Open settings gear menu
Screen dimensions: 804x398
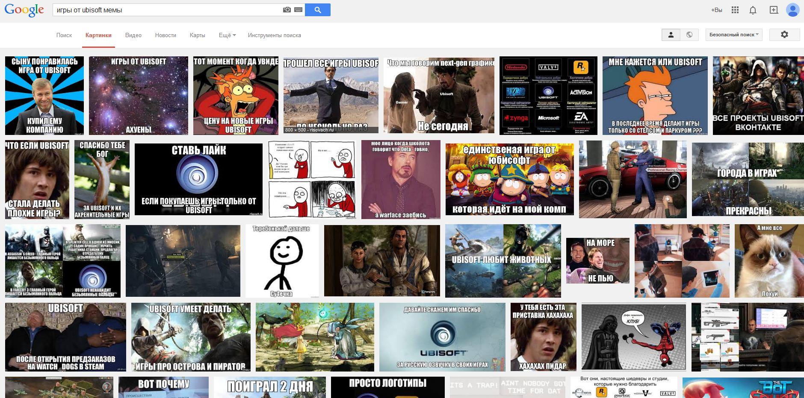[x=784, y=35]
